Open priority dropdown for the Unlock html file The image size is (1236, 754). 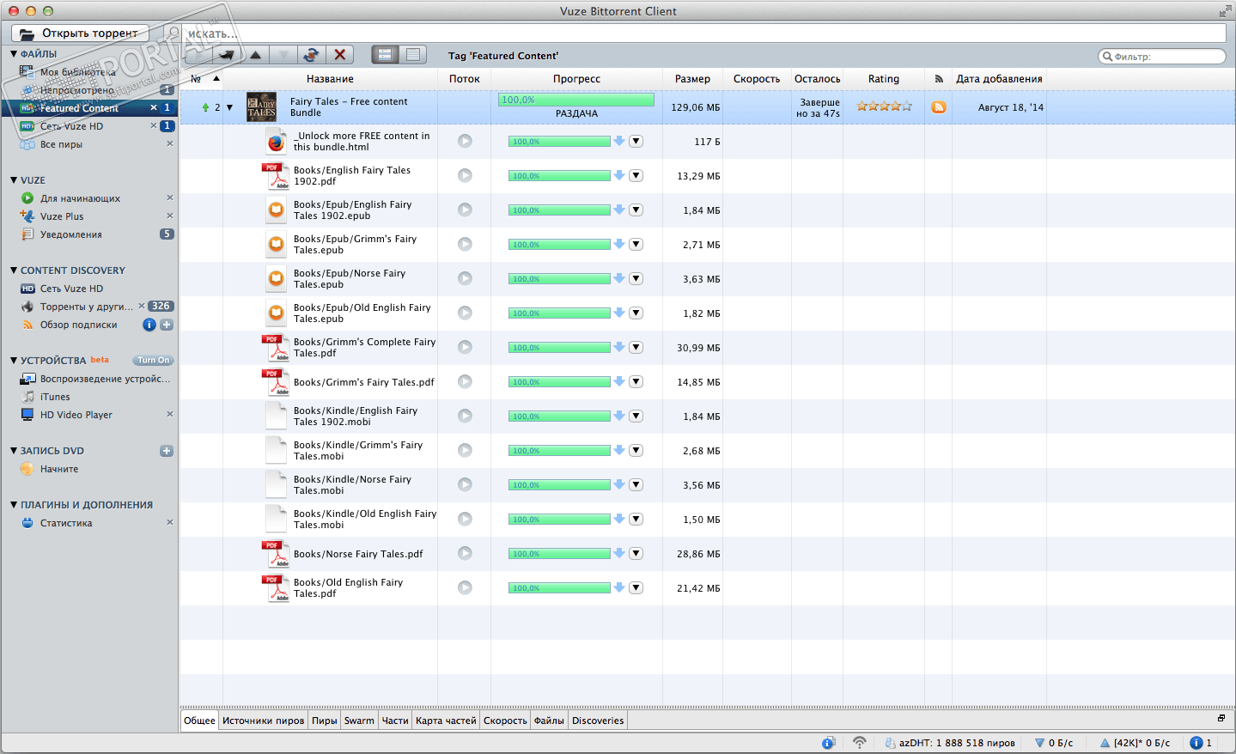[x=636, y=141]
